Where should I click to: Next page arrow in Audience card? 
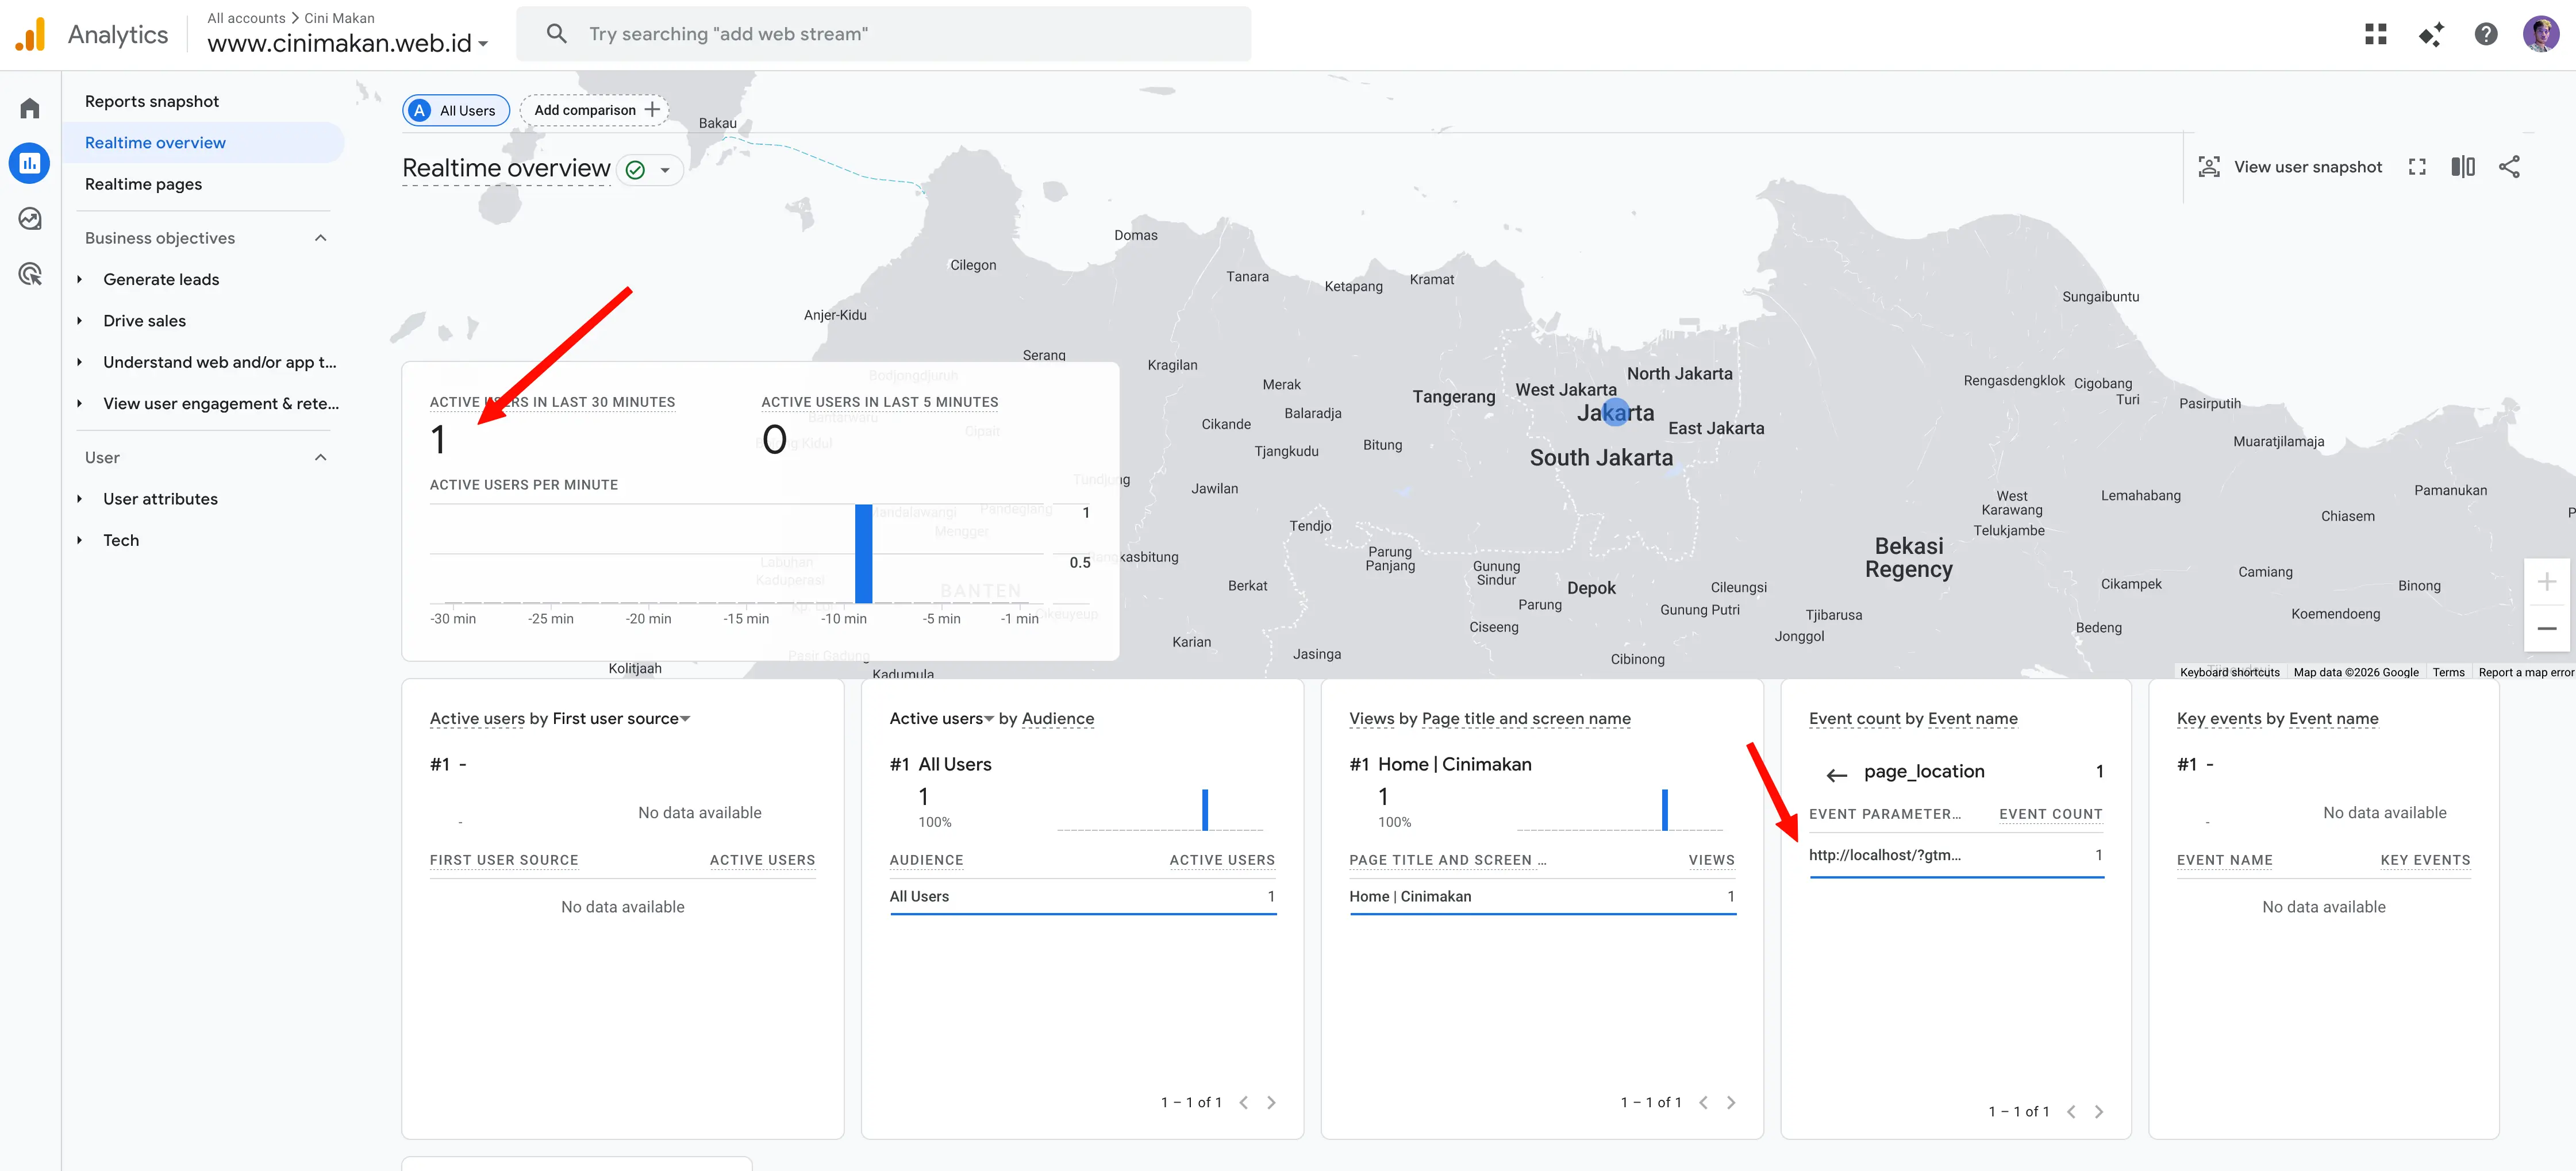coord(1271,1102)
